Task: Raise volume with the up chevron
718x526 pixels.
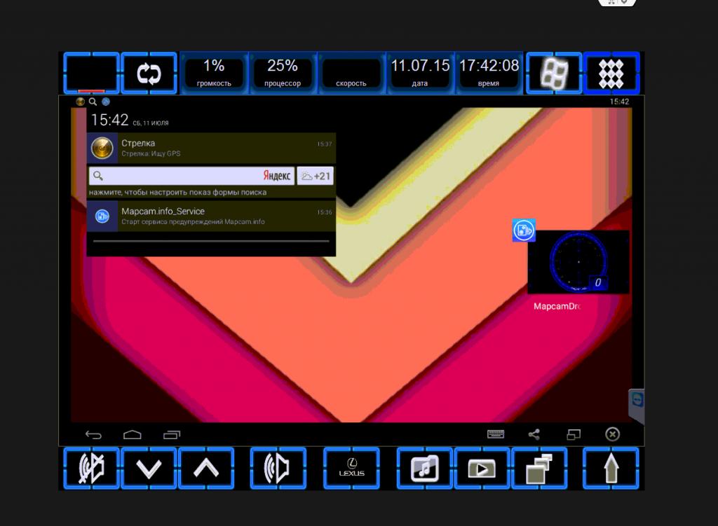Action: pyautogui.click(x=206, y=469)
